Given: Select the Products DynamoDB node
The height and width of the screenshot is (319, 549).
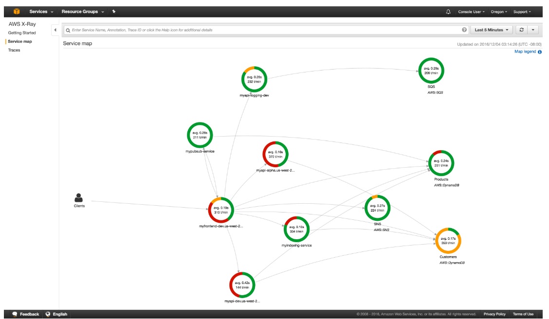Looking at the screenshot, I should (441, 163).
